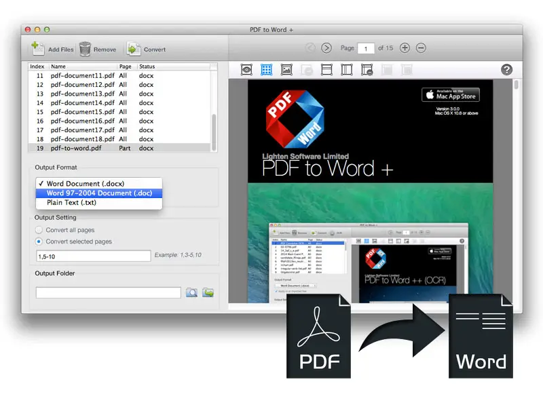
Task: Click the remove table line tool icon
Action: click(367, 70)
